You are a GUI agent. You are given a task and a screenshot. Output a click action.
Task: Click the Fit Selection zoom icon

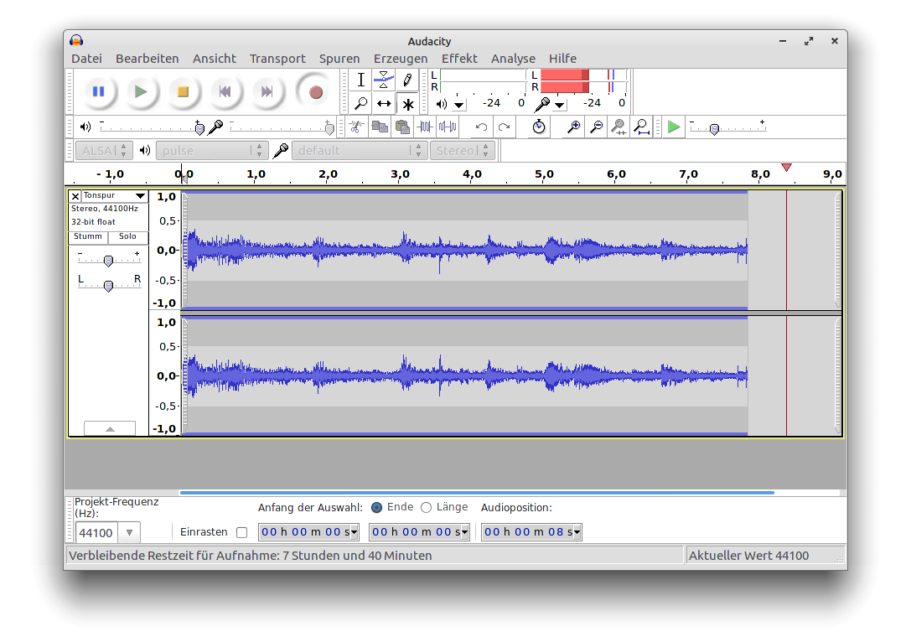click(x=619, y=127)
